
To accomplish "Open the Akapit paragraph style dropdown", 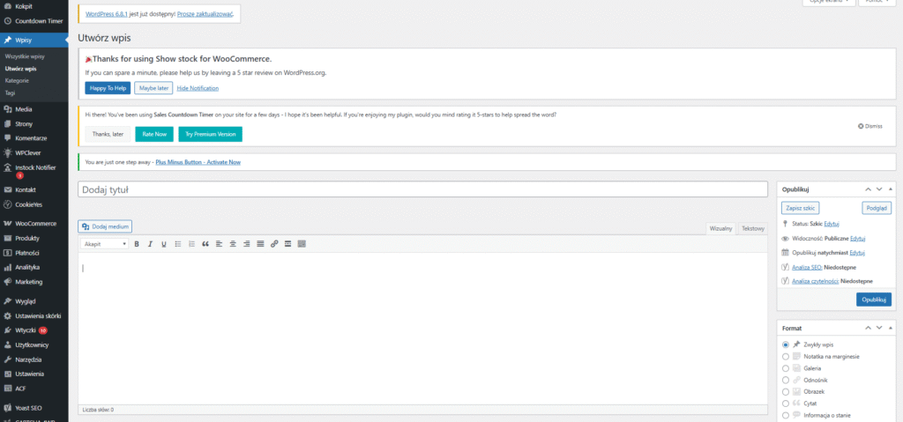I will 105,244.
